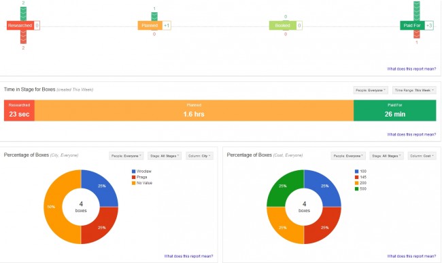The height and width of the screenshot is (263, 442).
Task: Click the Planned 1.6 hrs bar segment
Action: tap(194, 110)
